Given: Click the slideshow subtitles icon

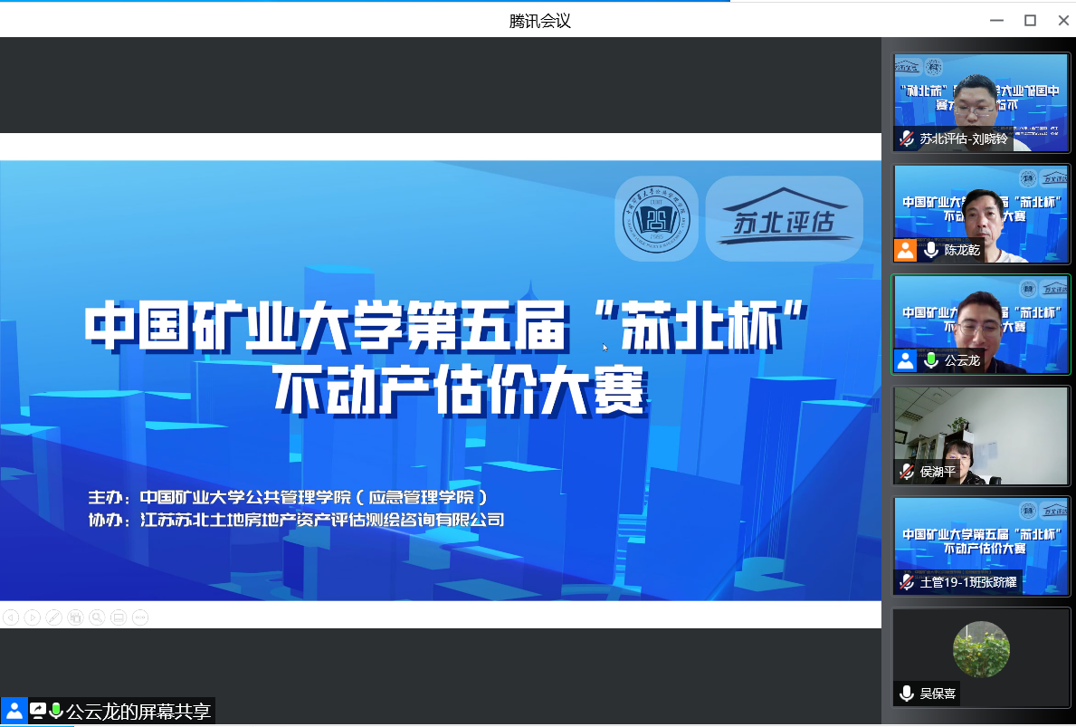Looking at the screenshot, I should (x=119, y=617).
